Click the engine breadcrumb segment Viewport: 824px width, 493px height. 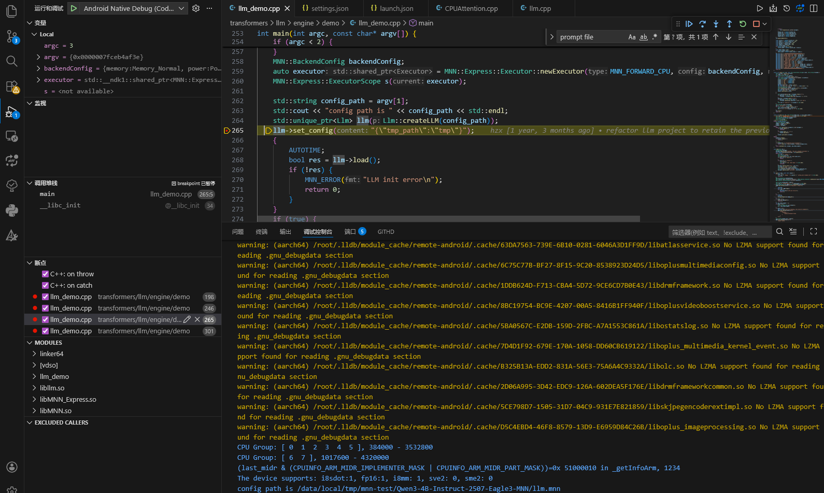(x=303, y=23)
